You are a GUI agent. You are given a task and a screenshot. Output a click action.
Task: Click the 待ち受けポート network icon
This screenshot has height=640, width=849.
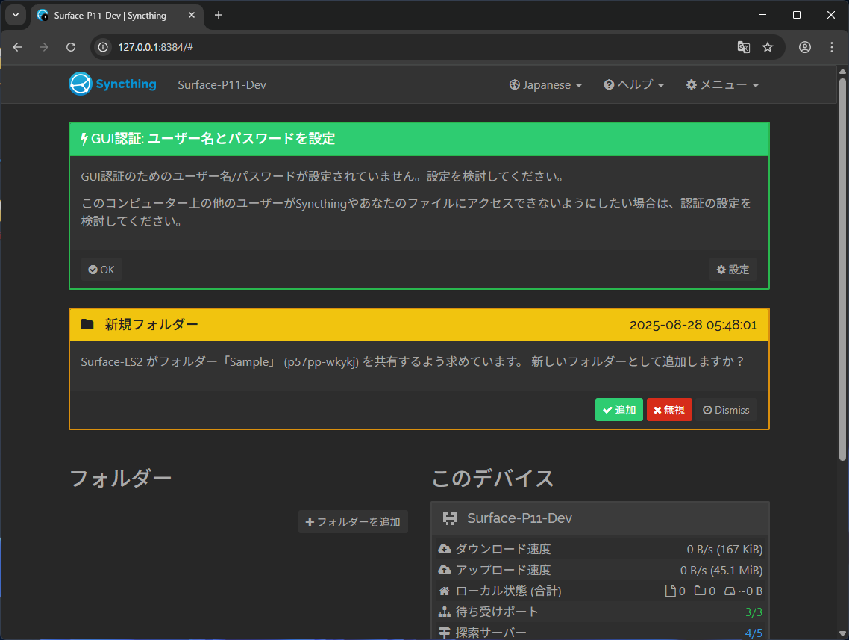[x=444, y=611]
